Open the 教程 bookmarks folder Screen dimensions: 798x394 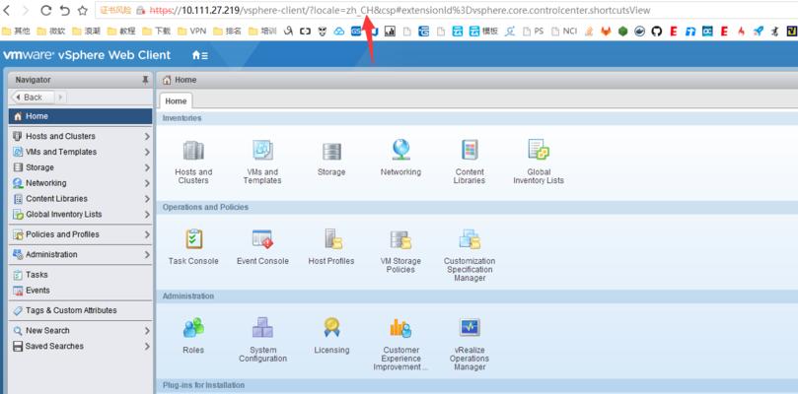[121, 32]
